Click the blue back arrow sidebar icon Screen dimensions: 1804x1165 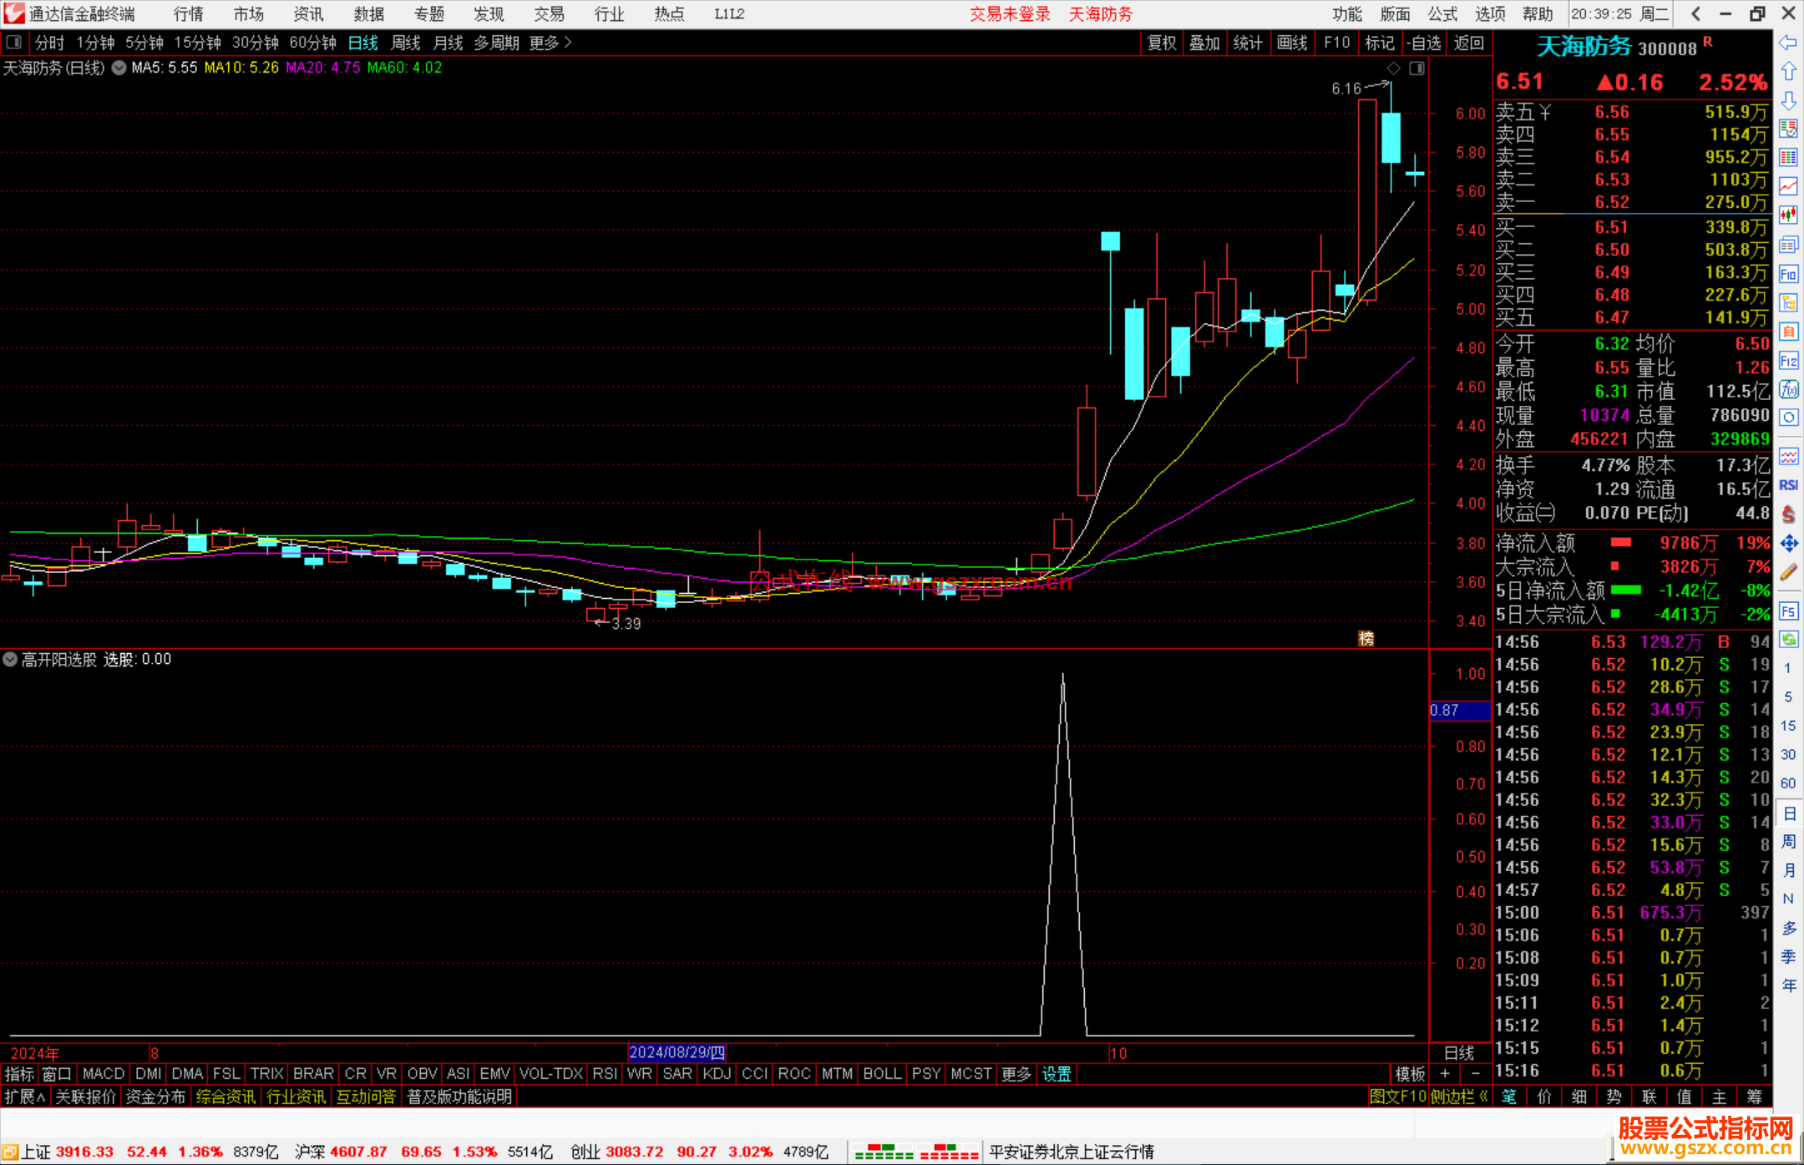click(x=1788, y=43)
